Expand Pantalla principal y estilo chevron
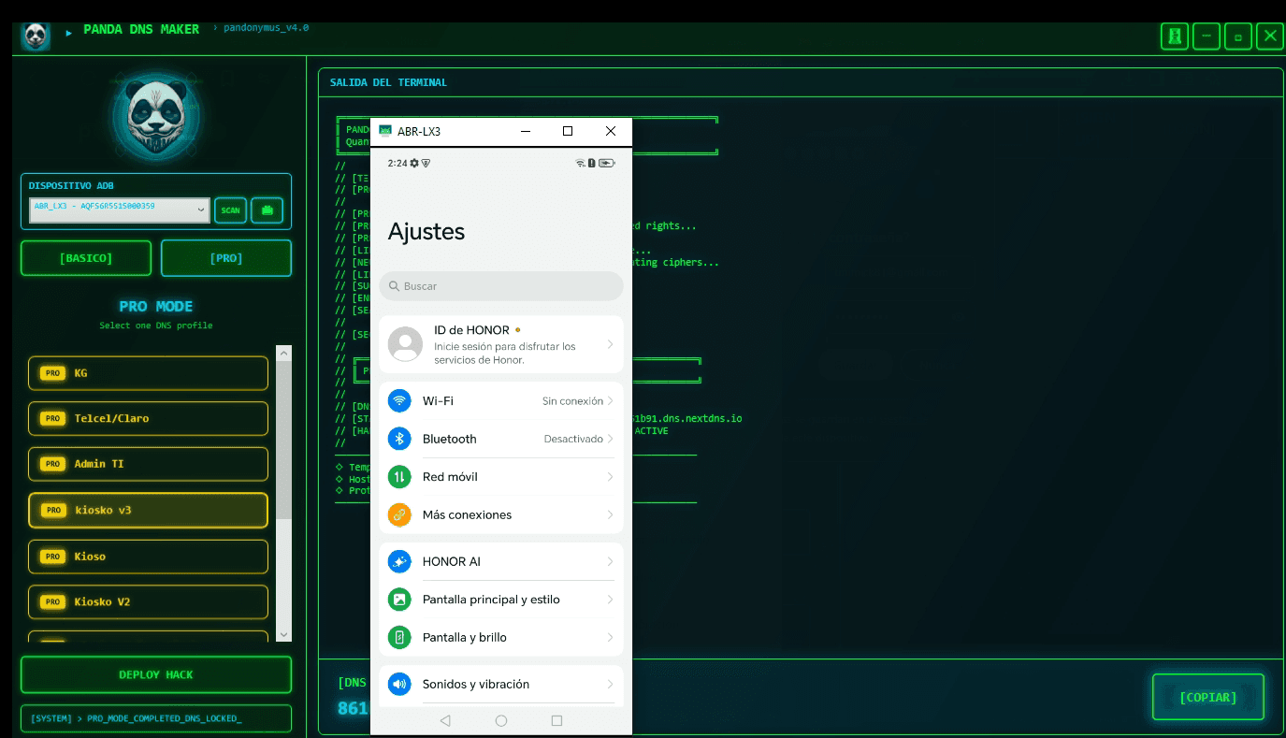The height and width of the screenshot is (738, 1286). (610, 600)
